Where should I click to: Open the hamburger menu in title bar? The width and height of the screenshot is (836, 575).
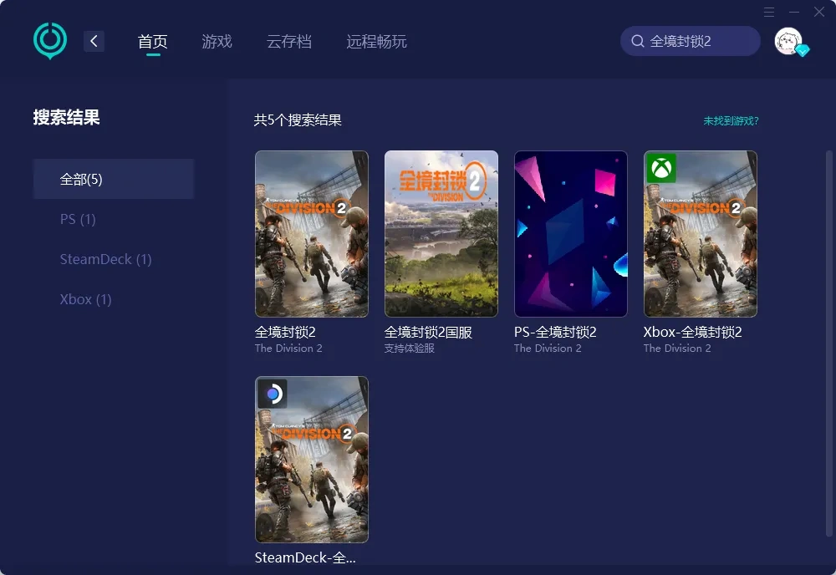[768, 12]
